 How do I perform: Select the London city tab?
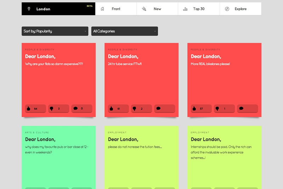tap(58, 9)
